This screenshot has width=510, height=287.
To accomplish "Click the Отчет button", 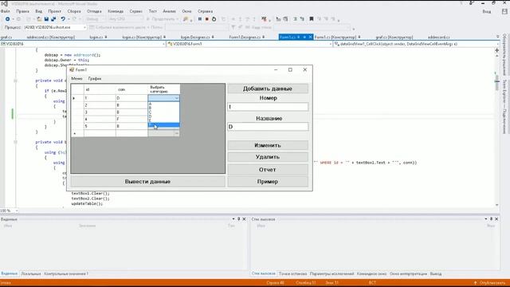I will [x=268, y=170].
